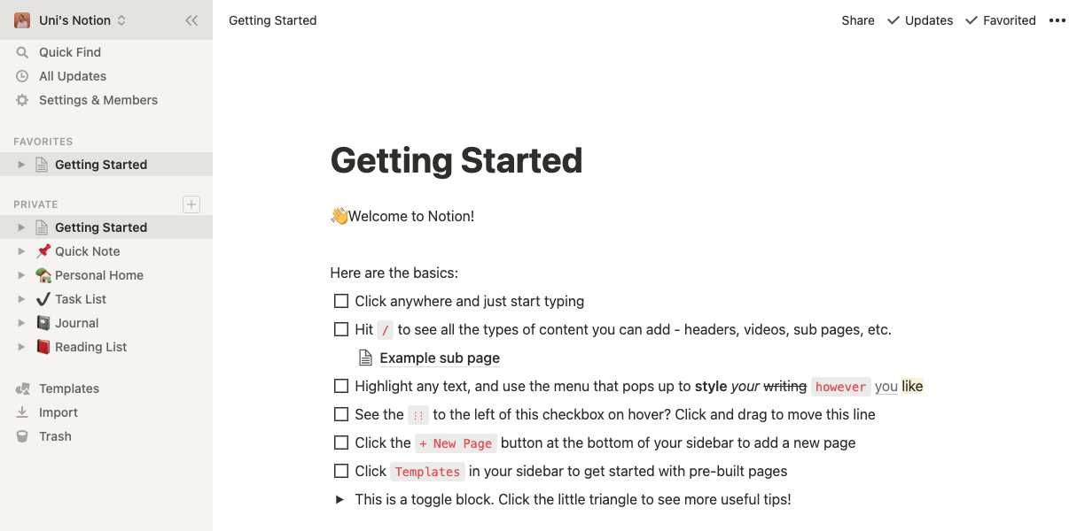Screen dimensions: 1069x531
Task: Click Updates in the top bar
Action: (x=928, y=20)
